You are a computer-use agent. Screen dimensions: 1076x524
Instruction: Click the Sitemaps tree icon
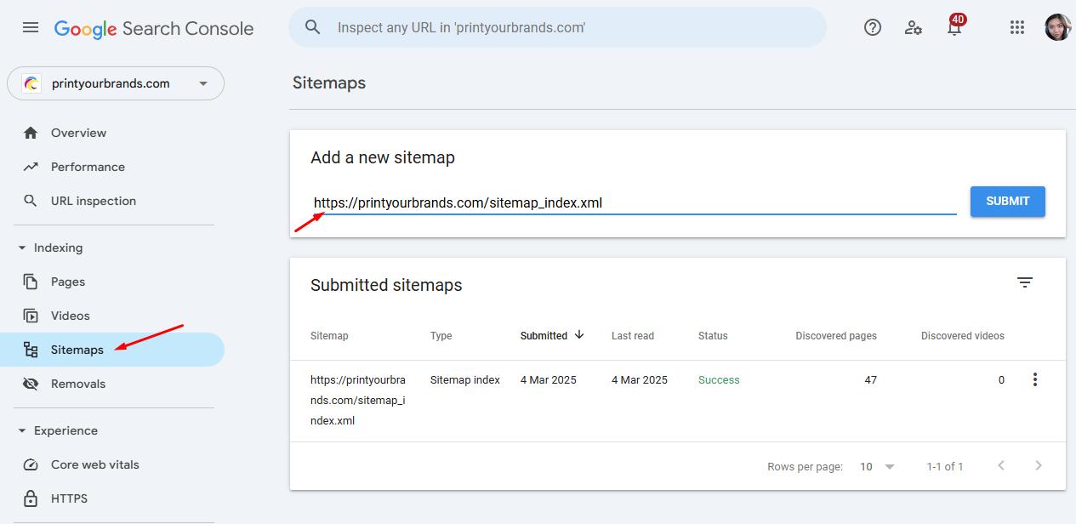31,350
